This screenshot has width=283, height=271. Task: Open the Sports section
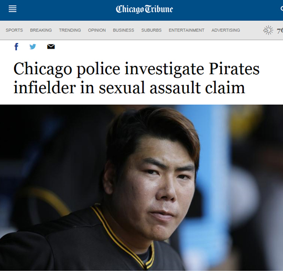click(14, 30)
